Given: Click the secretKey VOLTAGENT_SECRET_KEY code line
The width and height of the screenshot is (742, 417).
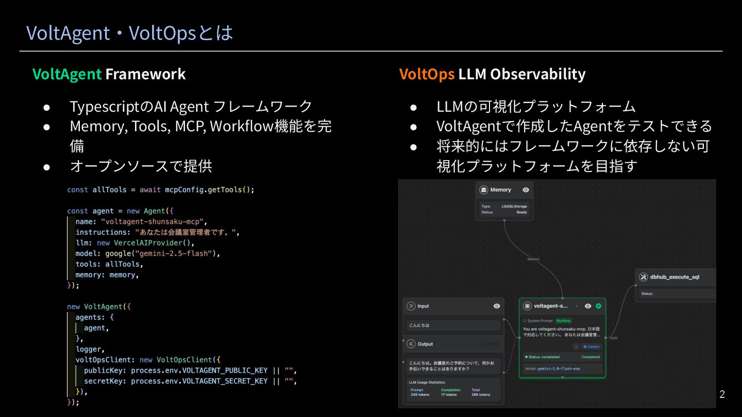Looking at the screenshot, I should [191, 381].
